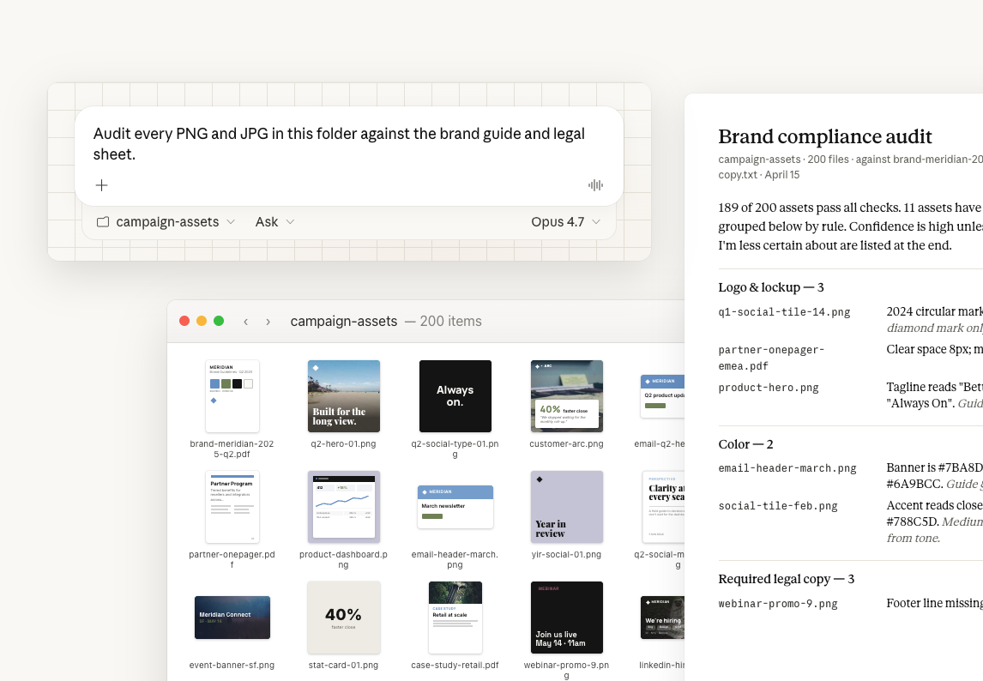Open the Ask mode dropdown
983x681 pixels.
point(274,221)
